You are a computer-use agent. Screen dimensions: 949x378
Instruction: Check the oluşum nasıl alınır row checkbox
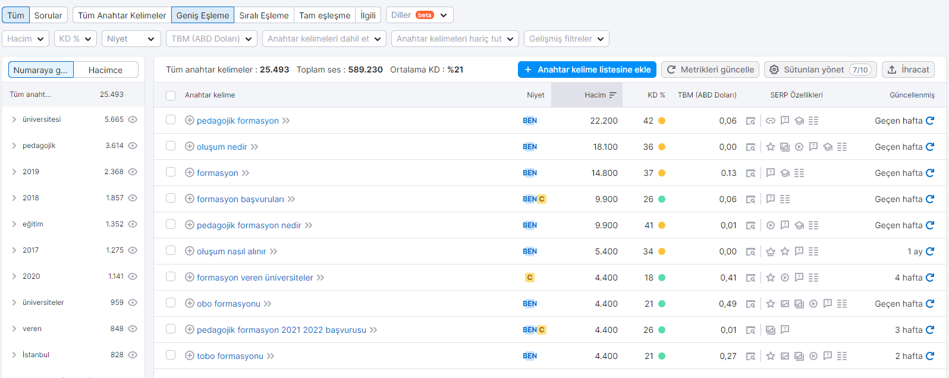click(171, 250)
